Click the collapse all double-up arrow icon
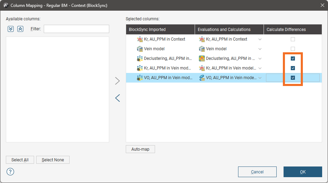The width and height of the screenshot is (328, 183). [20, 29]
